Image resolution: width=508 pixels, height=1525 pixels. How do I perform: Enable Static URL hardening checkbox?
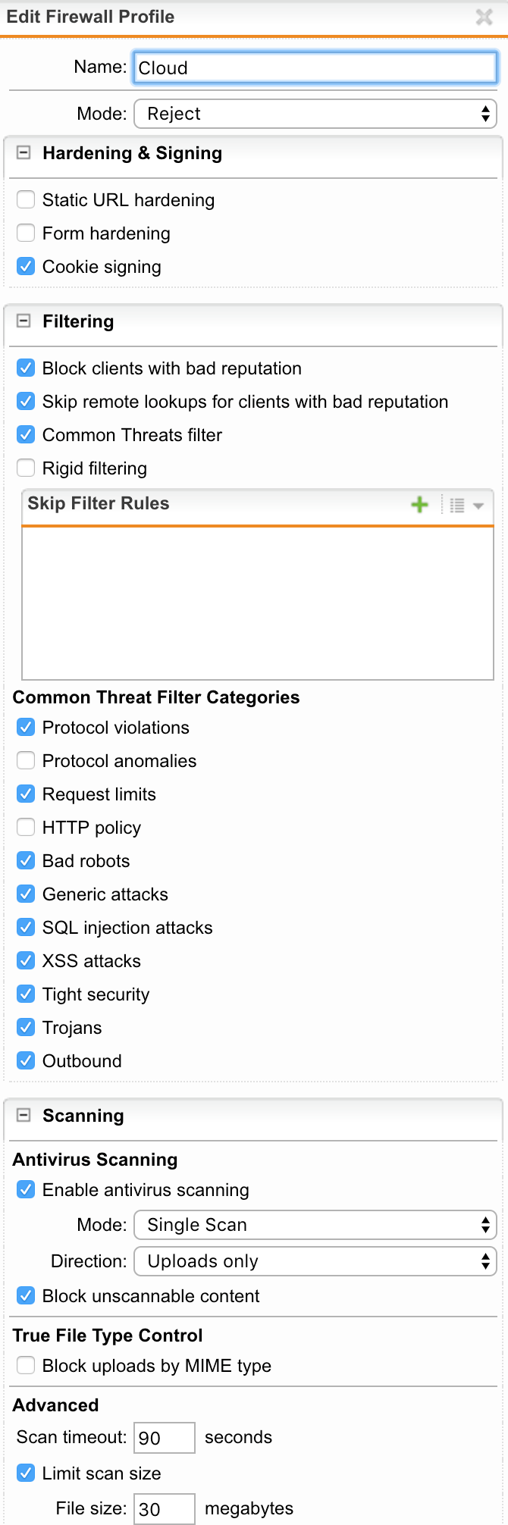[x=26, y=200]
